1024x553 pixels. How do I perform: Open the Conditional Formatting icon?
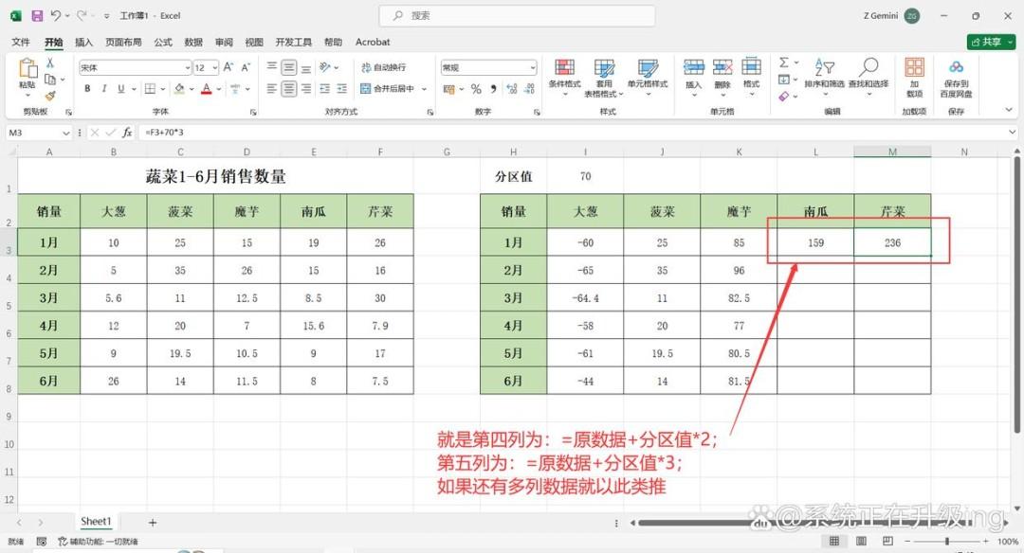pyautogui.click(x=564, y=74)
